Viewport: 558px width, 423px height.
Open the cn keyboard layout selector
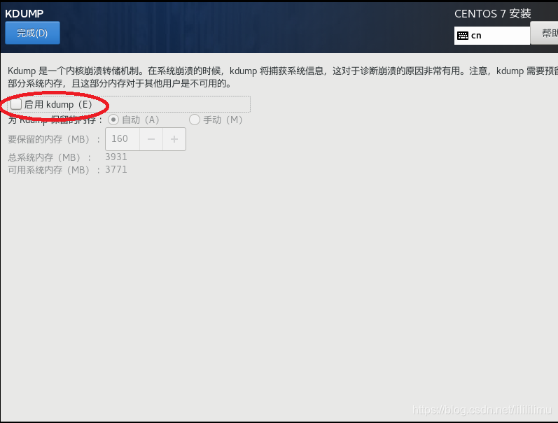point(491,36)
